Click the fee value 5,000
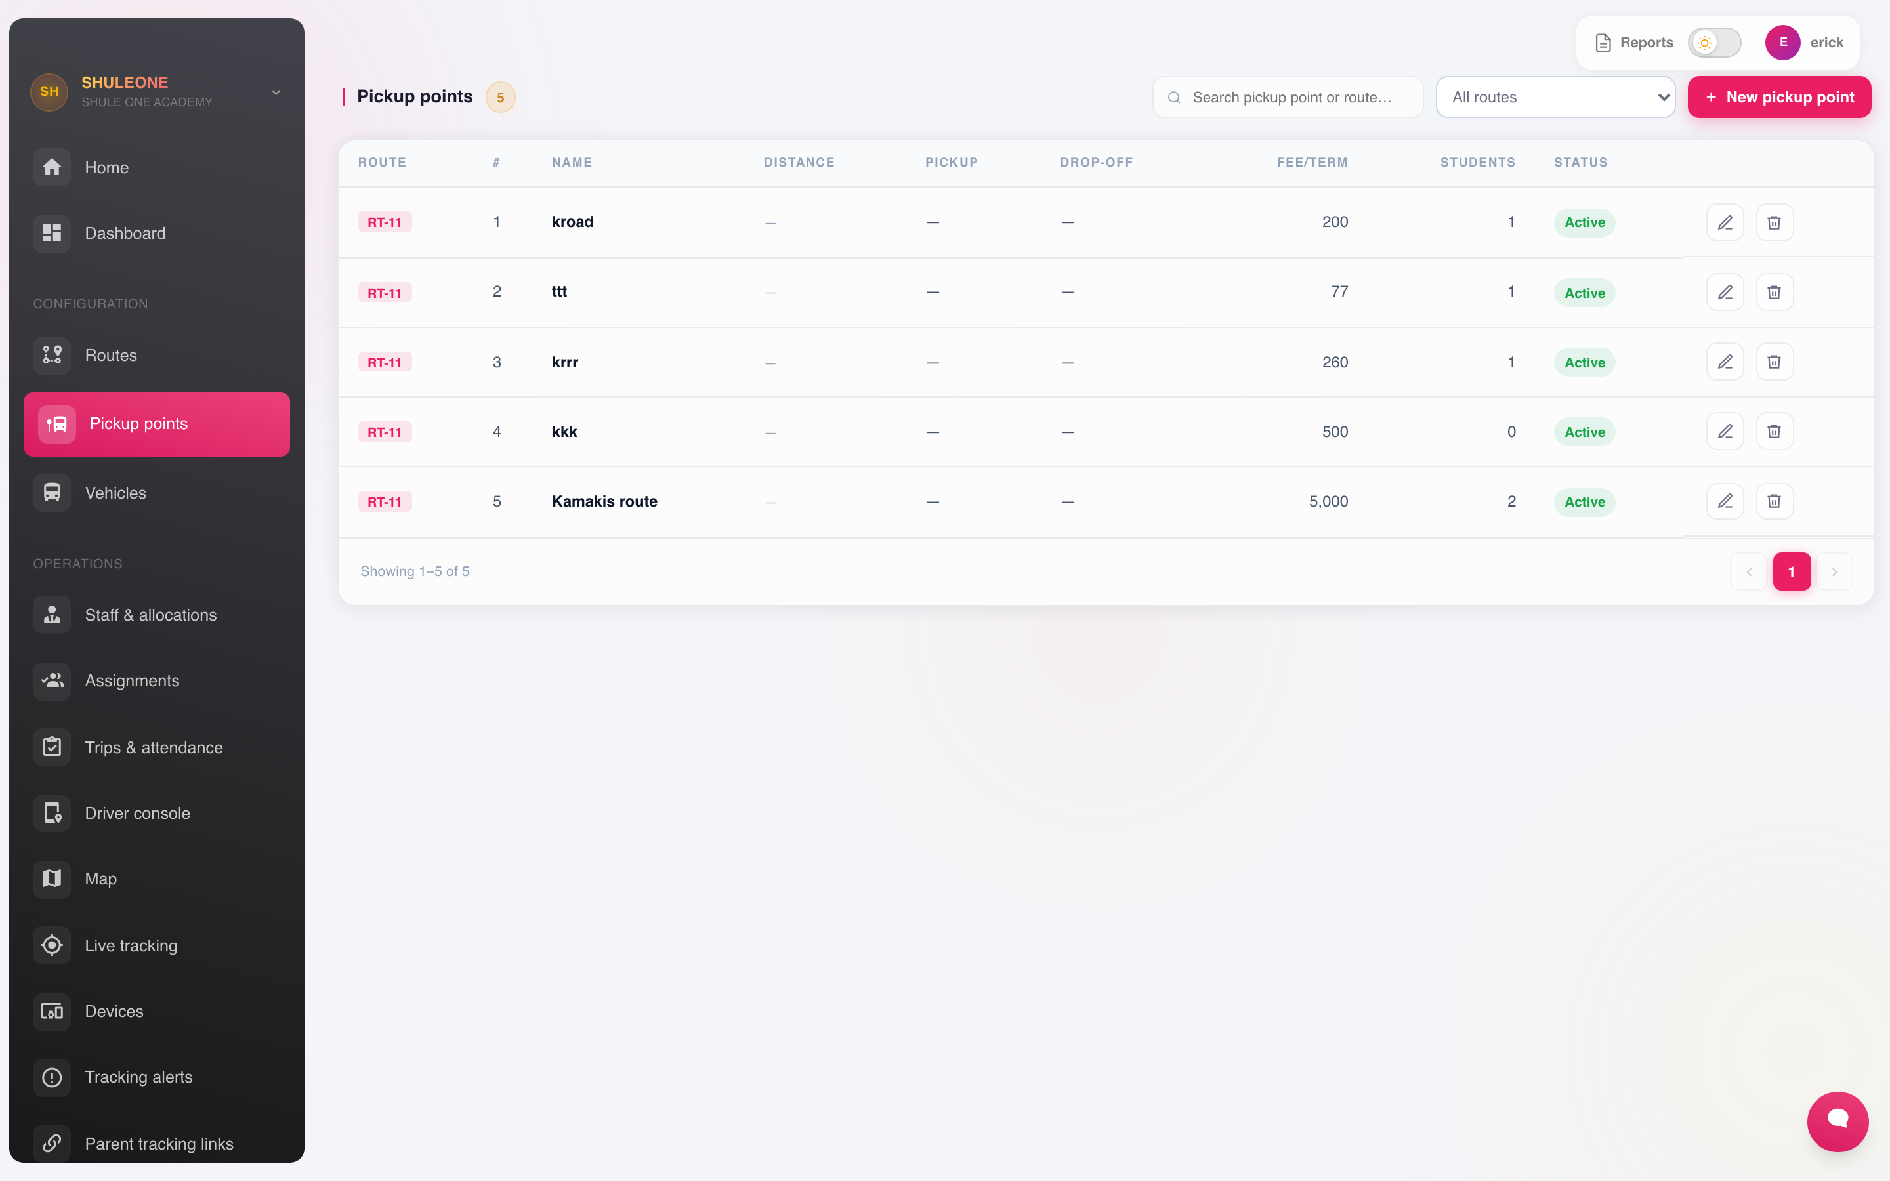This screenshot has height=1181, width=1890. pos(1328,501)
